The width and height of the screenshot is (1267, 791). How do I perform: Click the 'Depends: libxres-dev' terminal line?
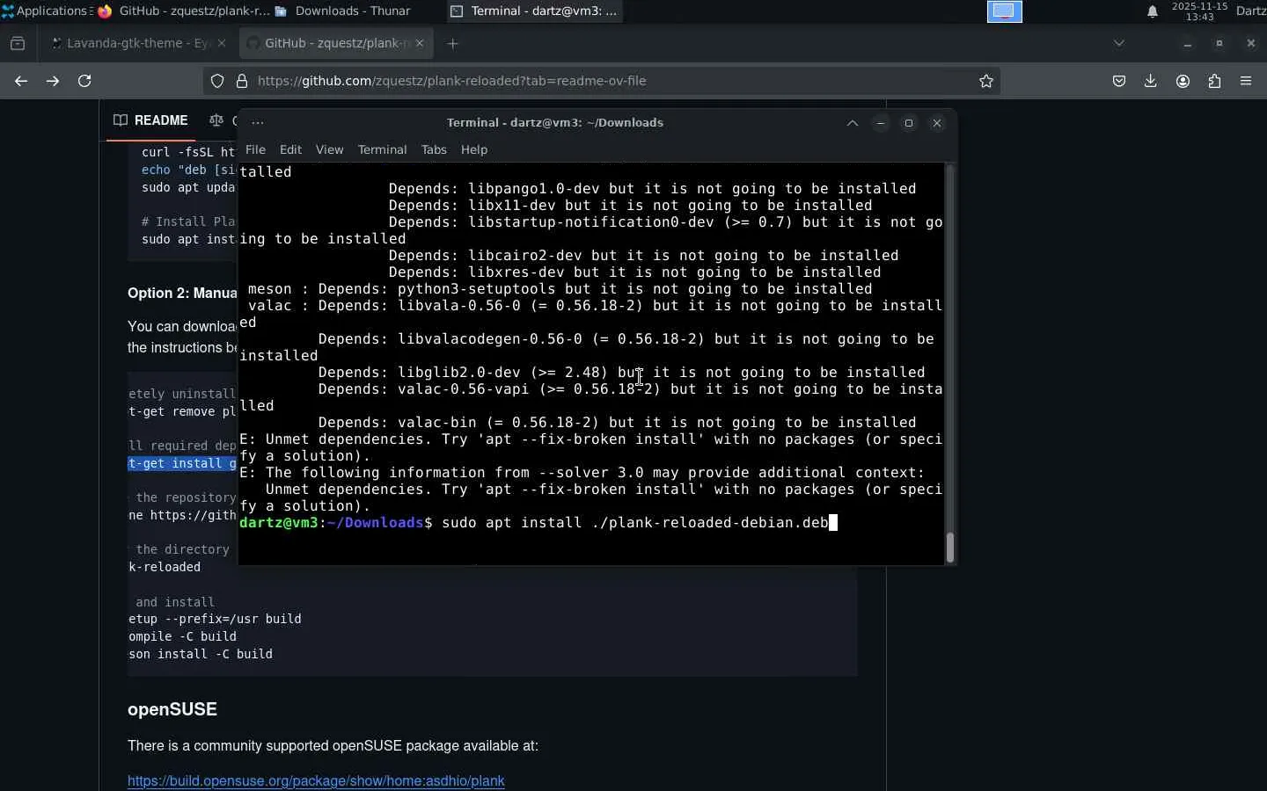(635, 272)
